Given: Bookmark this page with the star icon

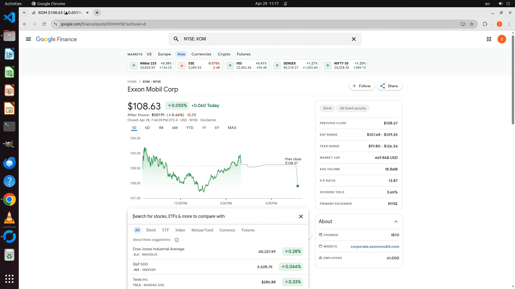Looking at the screenshot, I should 472,24.
